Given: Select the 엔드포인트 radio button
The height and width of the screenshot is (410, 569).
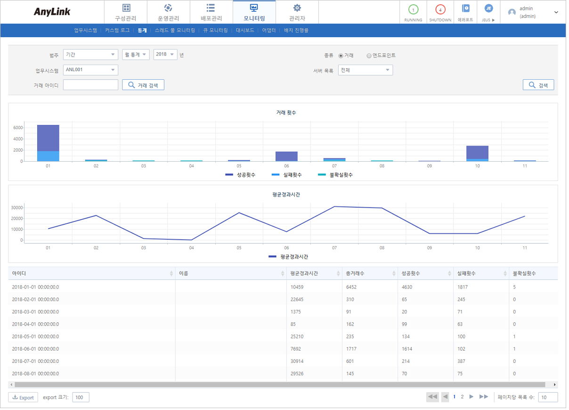Looking at the screenshot, I should (x=369, y=55).
